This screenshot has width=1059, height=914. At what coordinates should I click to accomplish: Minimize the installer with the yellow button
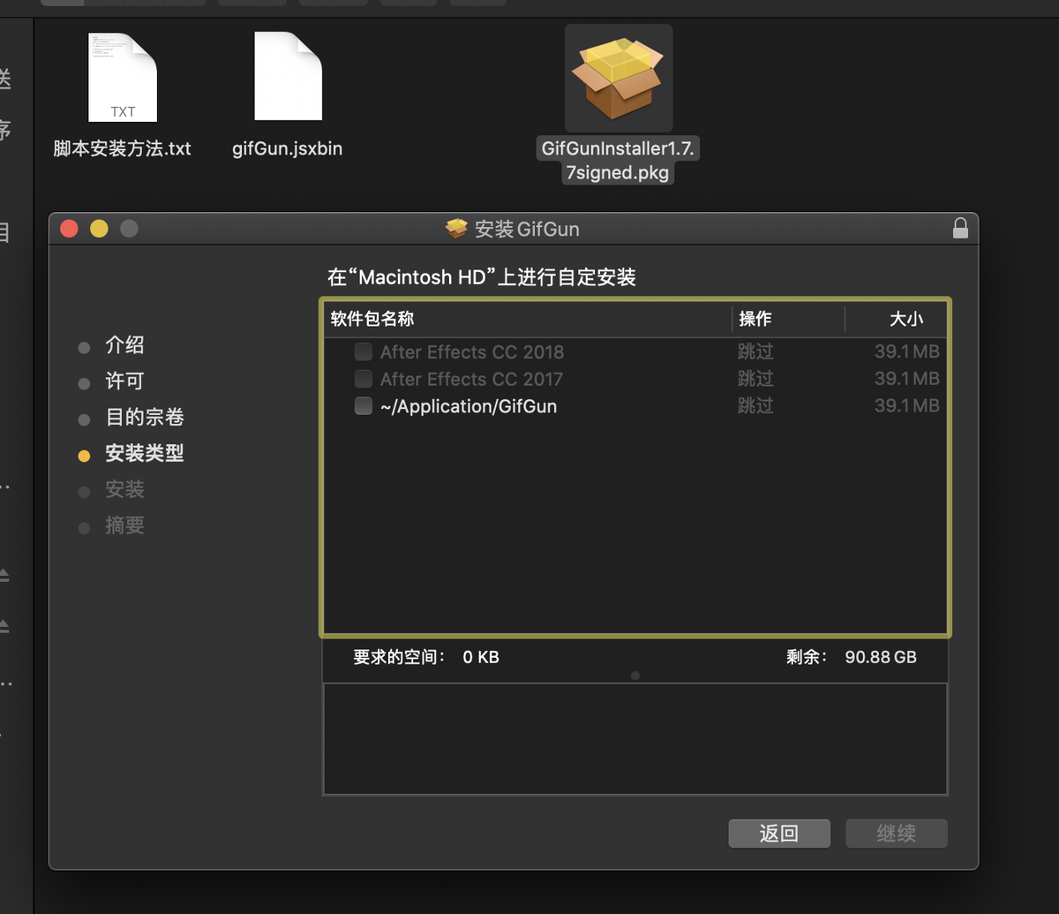coord(99,229)
